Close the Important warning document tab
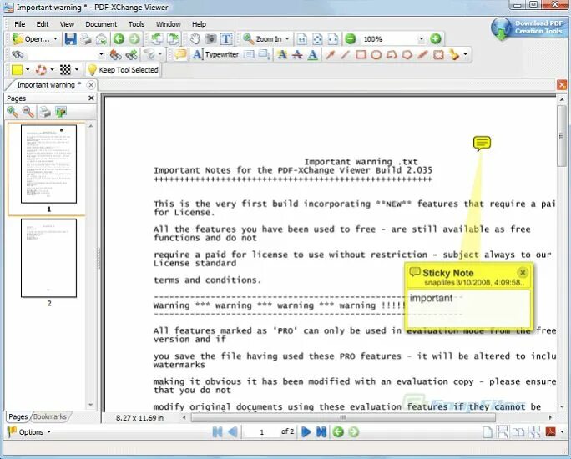 coord(91,85)
